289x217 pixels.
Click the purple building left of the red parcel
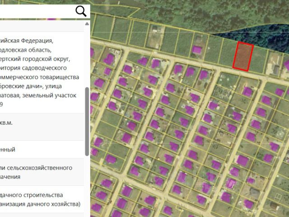pos(197,50)
